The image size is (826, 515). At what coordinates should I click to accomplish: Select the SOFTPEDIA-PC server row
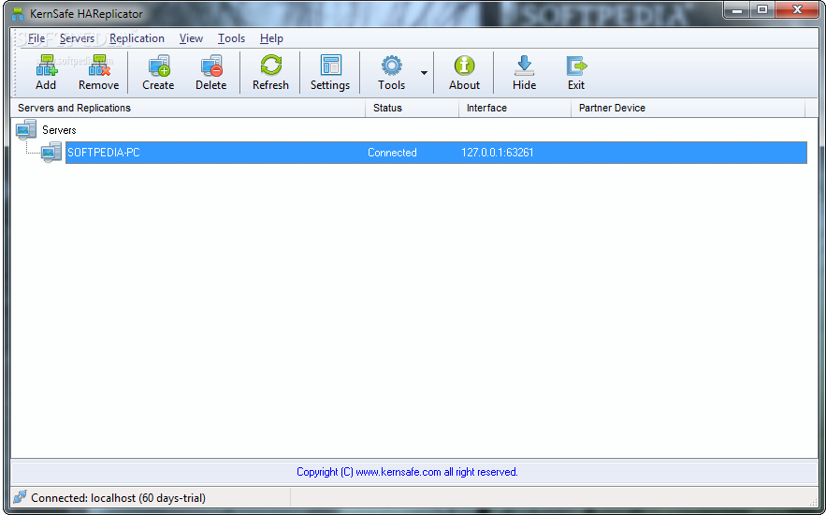(436, 153)
